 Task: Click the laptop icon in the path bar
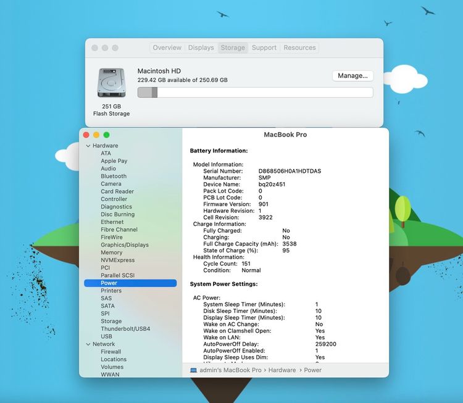(193, 370)
